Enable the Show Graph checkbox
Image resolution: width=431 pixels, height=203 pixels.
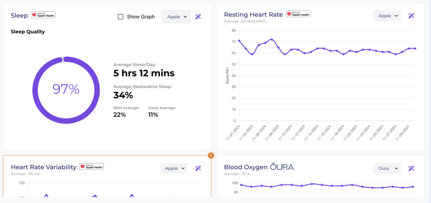(120, 17)
